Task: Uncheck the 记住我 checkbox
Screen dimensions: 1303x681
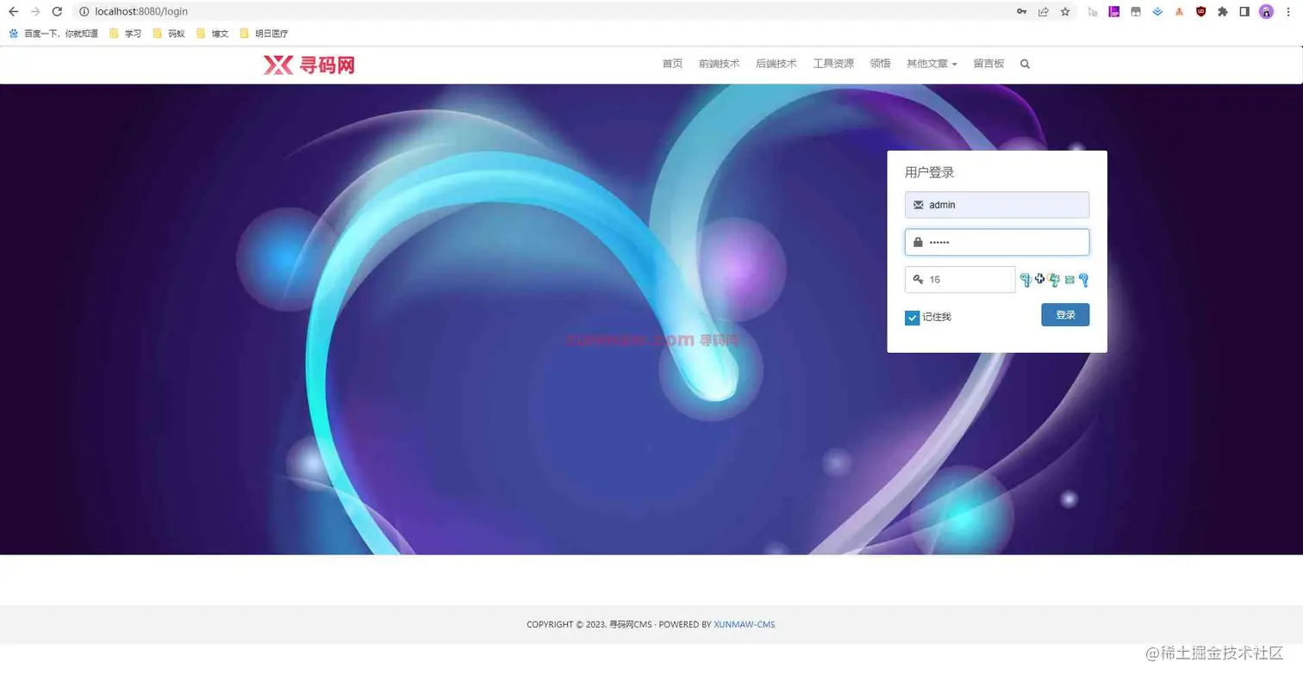Action: pos(911,317)
